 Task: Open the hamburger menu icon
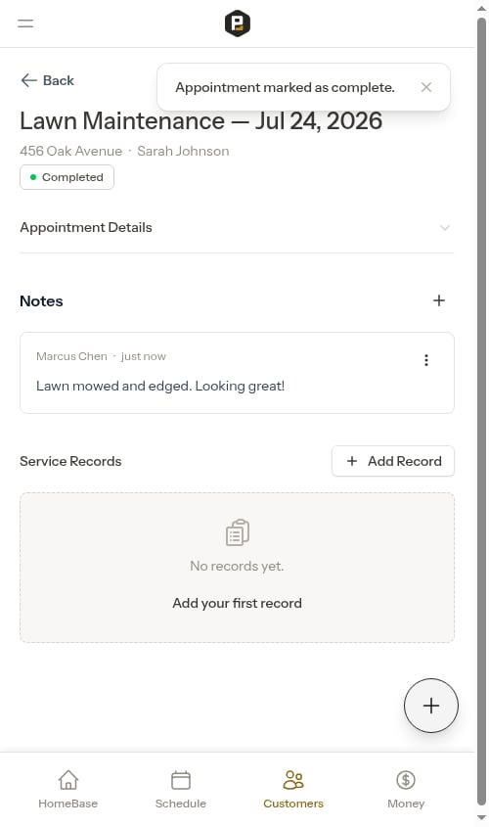pos(25,23)
